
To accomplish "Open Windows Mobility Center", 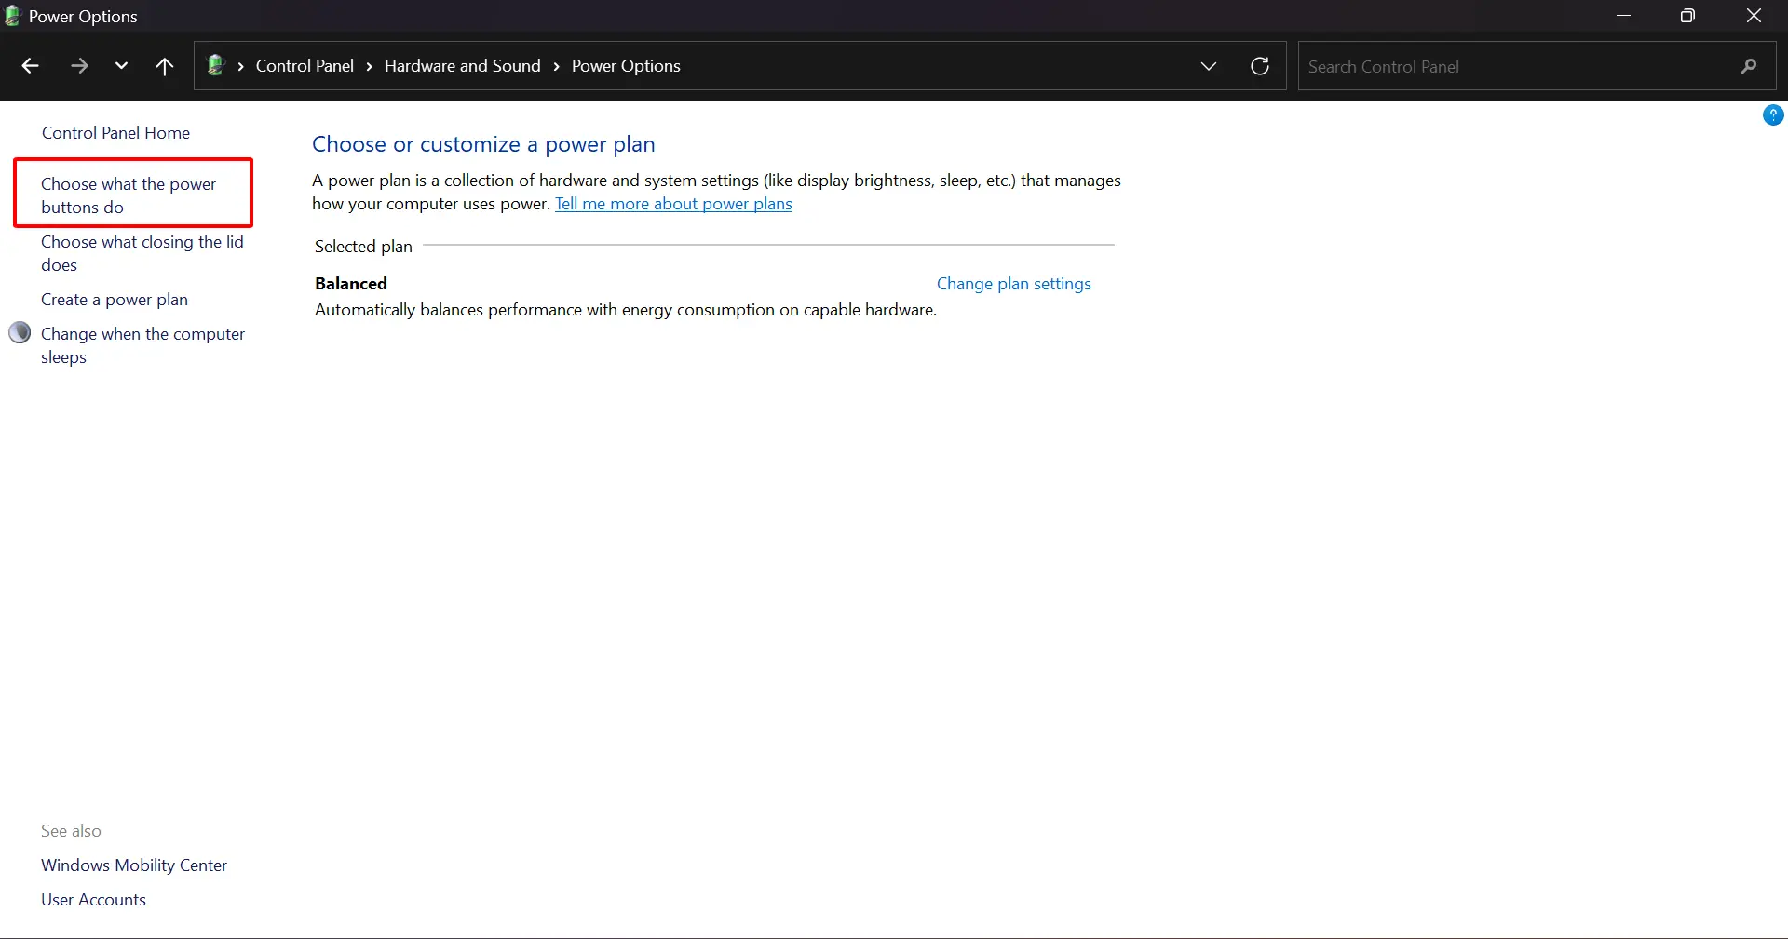I will 134,865.
